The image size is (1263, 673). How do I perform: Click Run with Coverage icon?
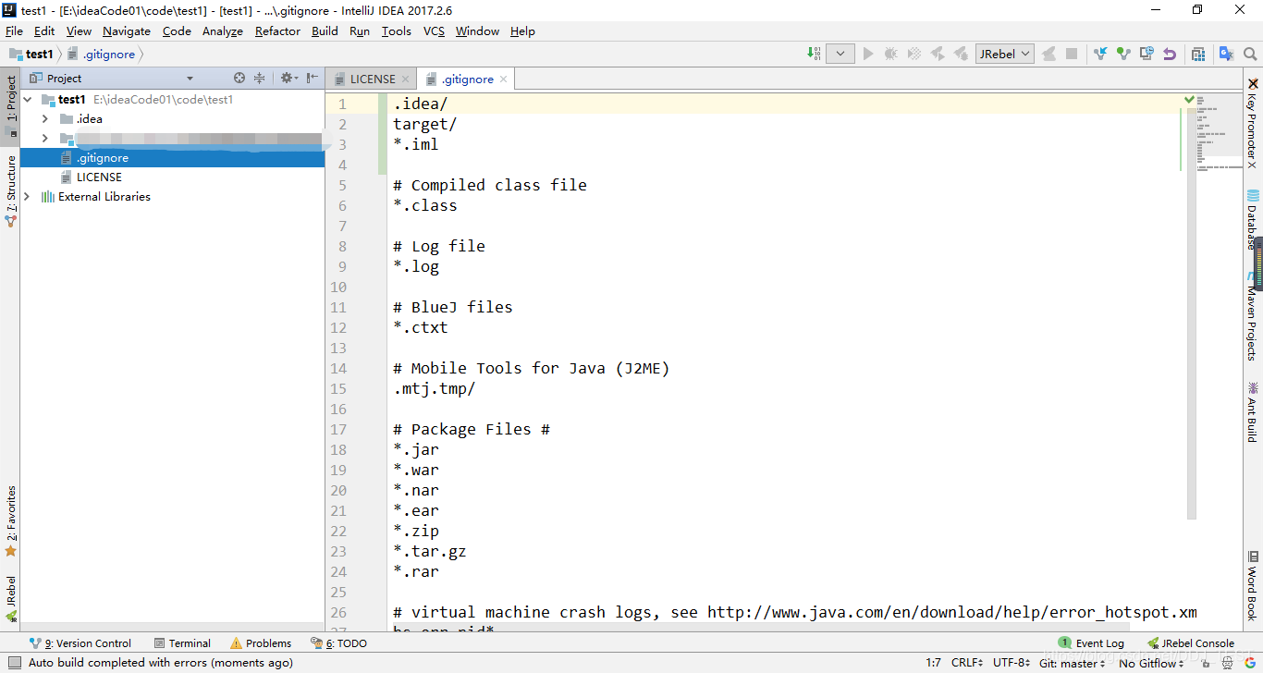coord(914,54)
